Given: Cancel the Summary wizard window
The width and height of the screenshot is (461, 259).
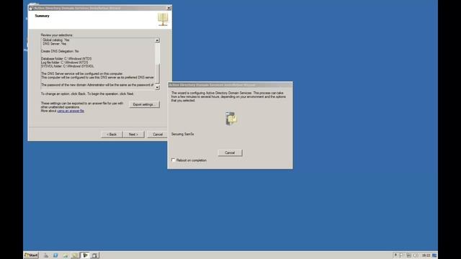Looking at the screenshot, I should [157, 135].
